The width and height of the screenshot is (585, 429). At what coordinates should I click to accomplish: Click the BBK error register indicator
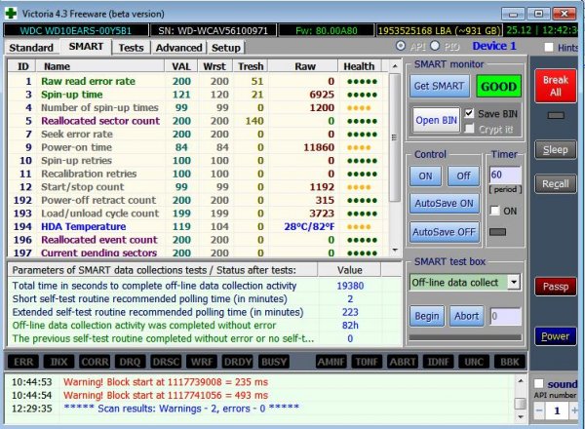(x=509, y=362)
